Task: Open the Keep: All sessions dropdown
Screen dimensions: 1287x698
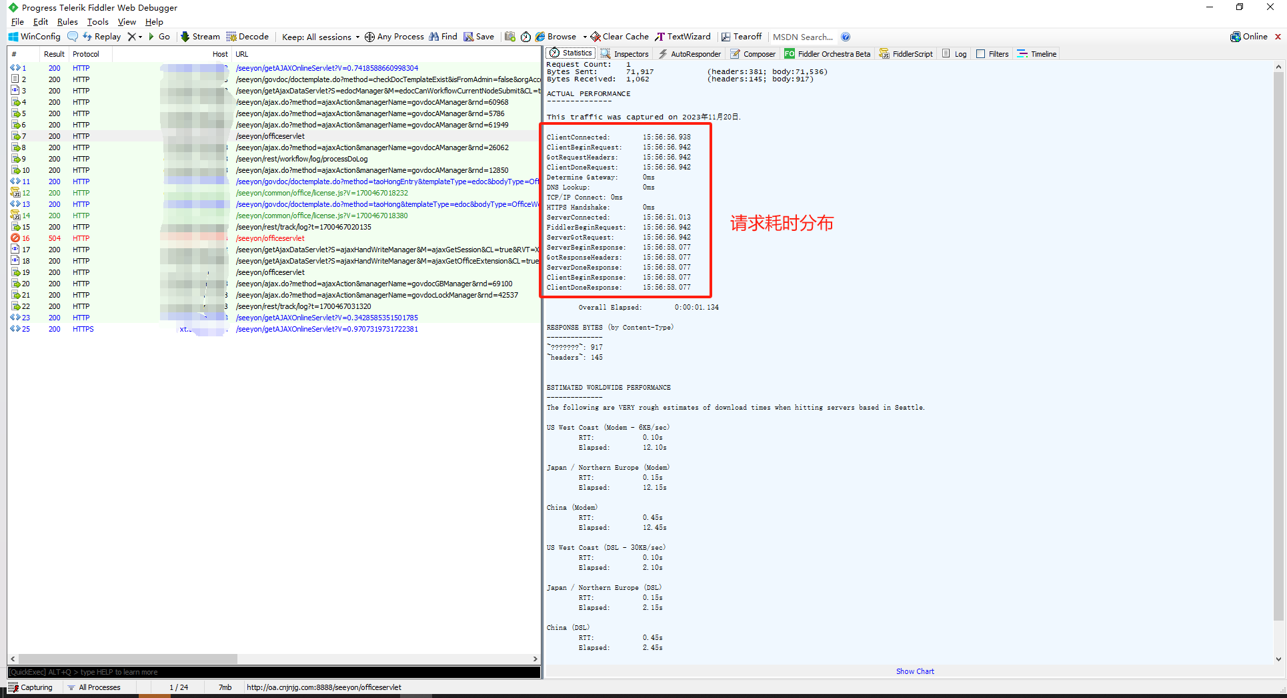Action: pyautogui.click(x=320, y=37)
